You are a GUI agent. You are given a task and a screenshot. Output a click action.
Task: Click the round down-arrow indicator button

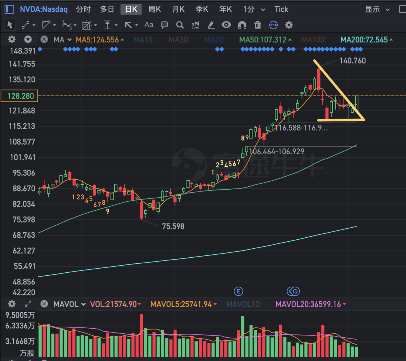coord(28,39)
